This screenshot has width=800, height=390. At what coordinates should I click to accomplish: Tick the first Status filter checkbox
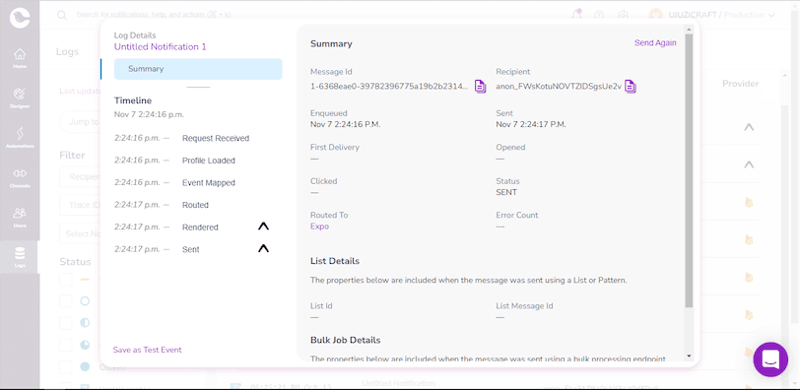[x=66, y=280]
